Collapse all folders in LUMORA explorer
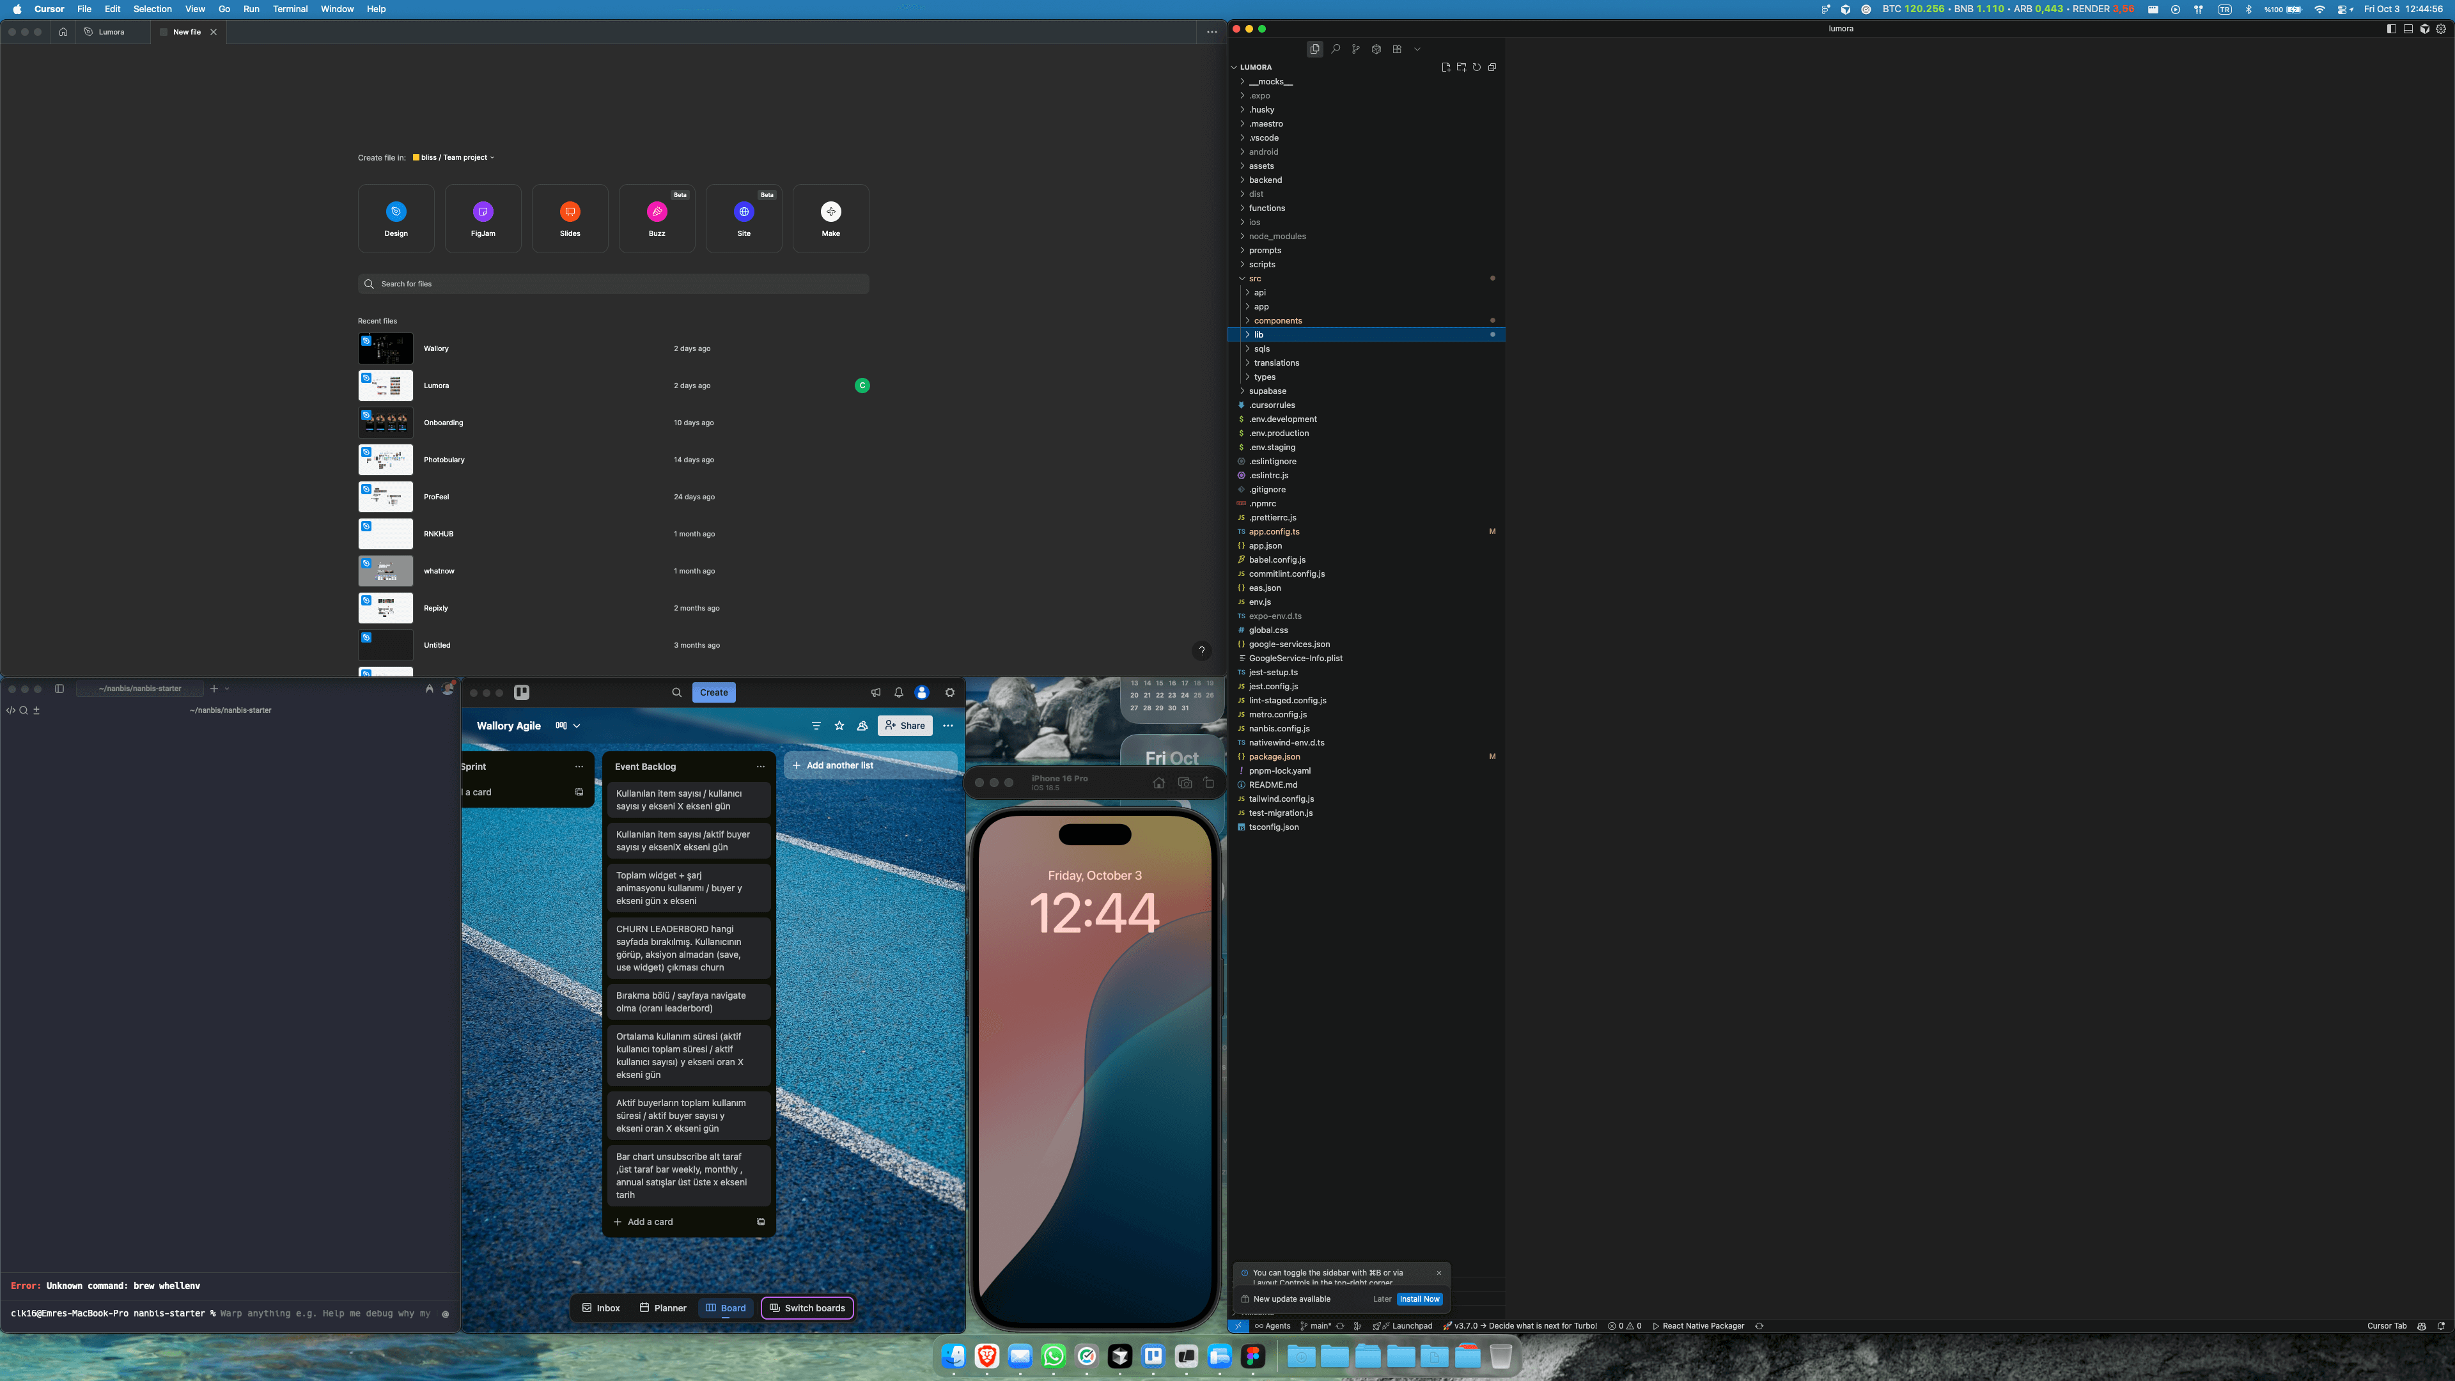This screenshot has width=2455, height=1381. click(1492, 66)
